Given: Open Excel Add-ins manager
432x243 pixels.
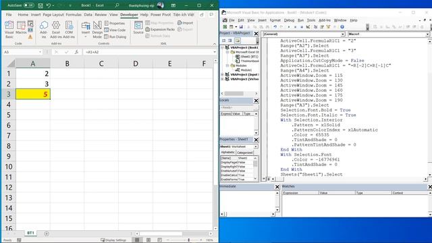Looking at the screenshot, I should coord(56,29).
